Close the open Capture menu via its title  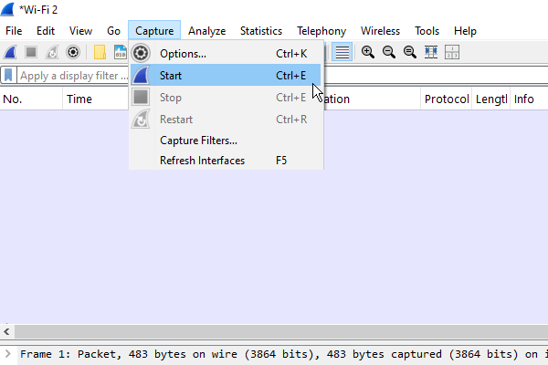click(x=154, y=31)
